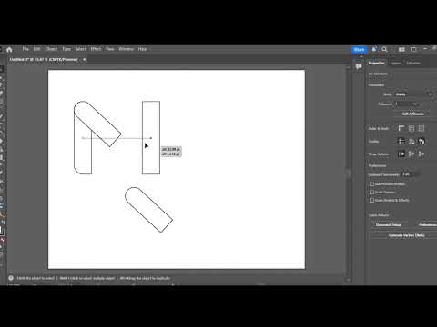Toggle Snap to Point option
Screen dimensions: 437x327
click(401, 154)
